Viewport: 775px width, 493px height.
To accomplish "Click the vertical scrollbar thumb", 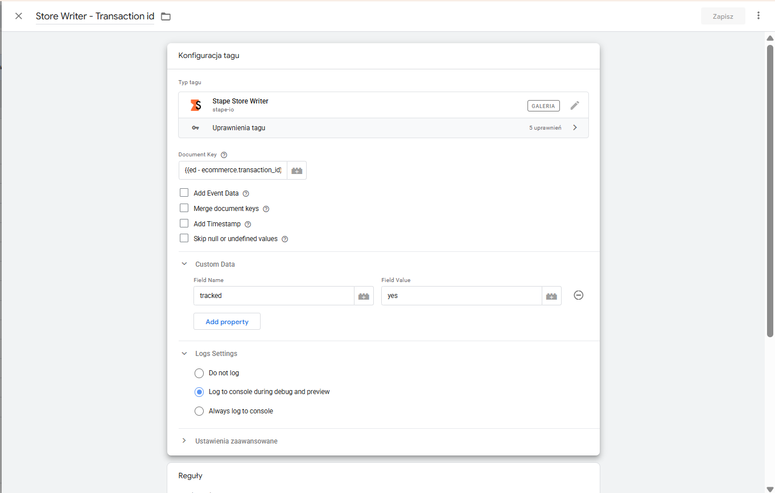I will (x=770, y=190).
